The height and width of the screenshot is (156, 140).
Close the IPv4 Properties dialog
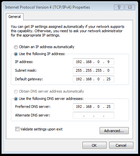130,7
